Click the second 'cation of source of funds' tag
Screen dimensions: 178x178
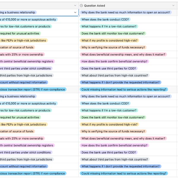pyautogui.click(x=18, y=131)
